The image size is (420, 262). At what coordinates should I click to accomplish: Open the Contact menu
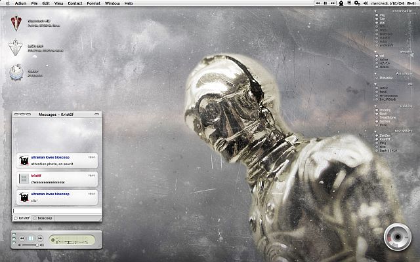click(75, 3)
